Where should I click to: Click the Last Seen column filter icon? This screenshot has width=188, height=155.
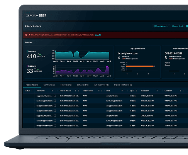click(180, 91)
